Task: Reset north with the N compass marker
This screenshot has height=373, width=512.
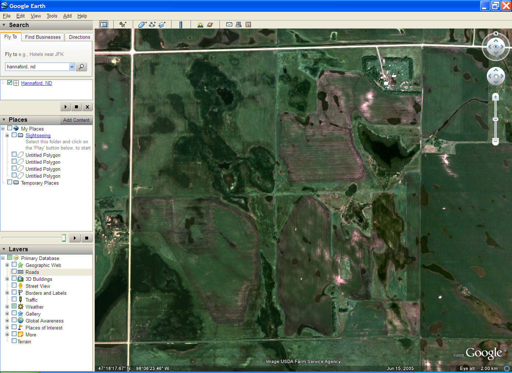Action: point(496,34)
